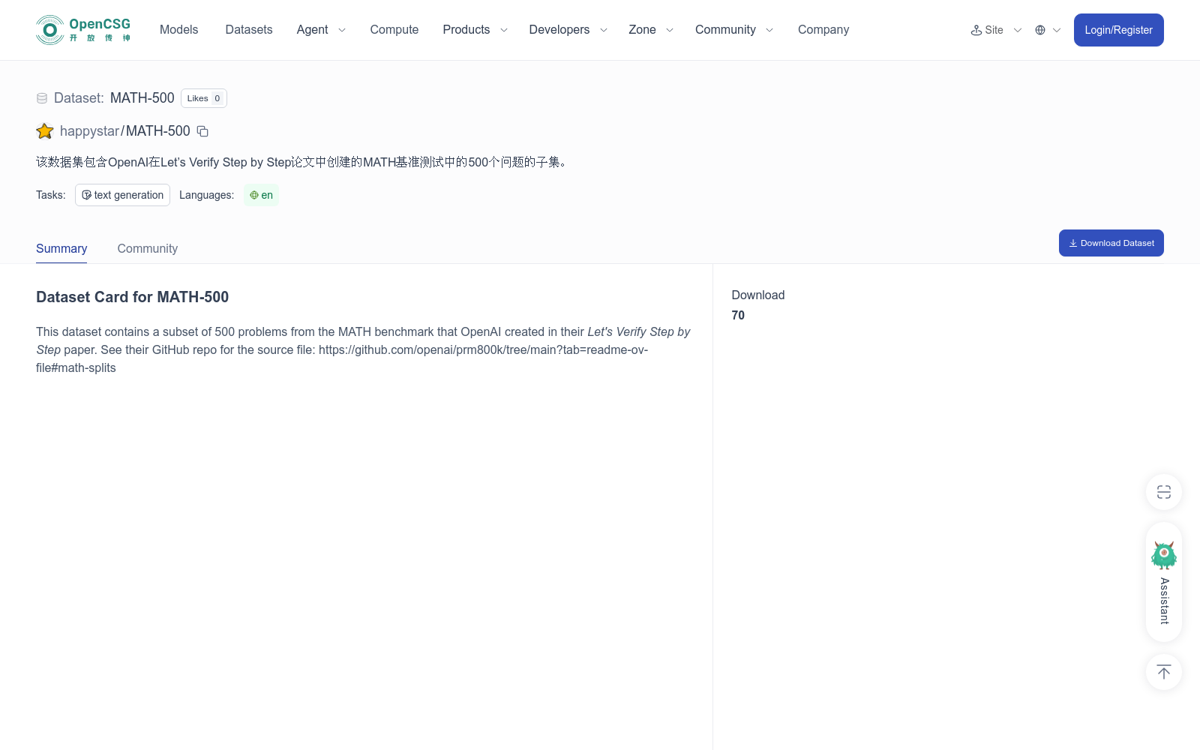
Task: Click the happystar star avatar
Action: pyautogui.click(x=45, y=131)
